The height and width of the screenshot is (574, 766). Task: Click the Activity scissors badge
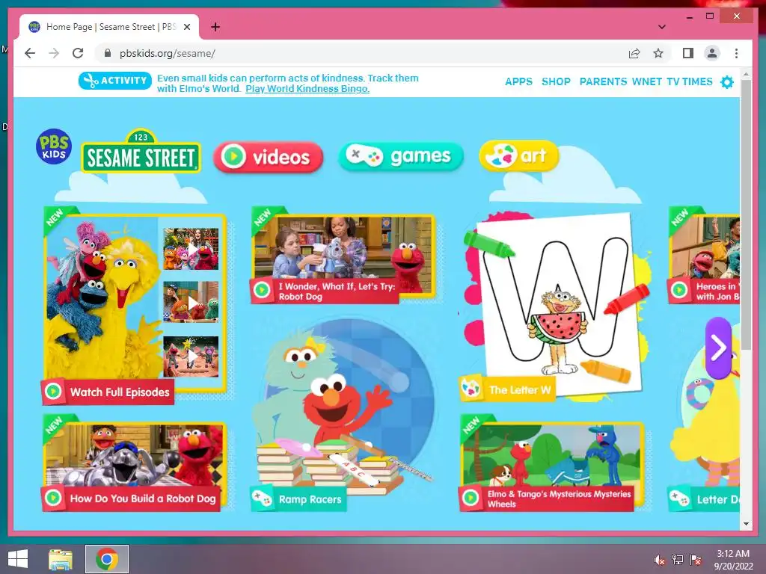114,81
